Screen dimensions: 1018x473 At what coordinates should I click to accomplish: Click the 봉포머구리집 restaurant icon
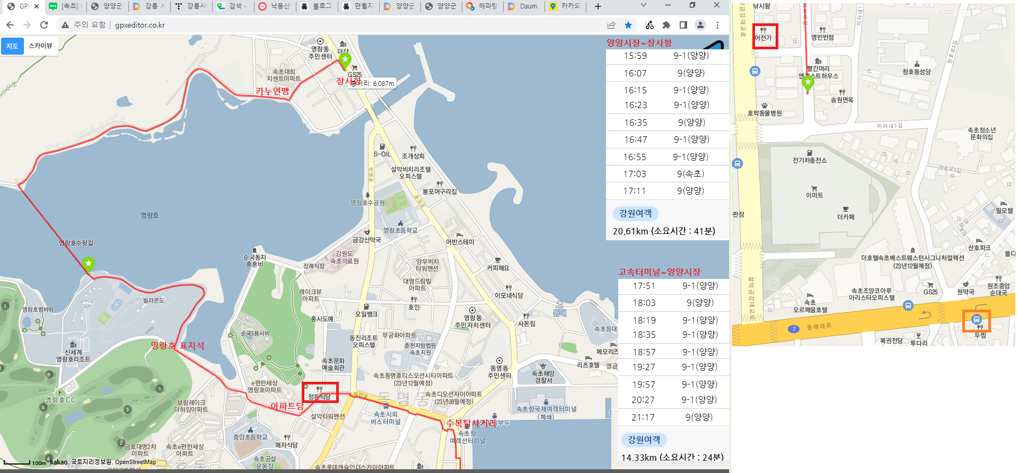[440, 184]
